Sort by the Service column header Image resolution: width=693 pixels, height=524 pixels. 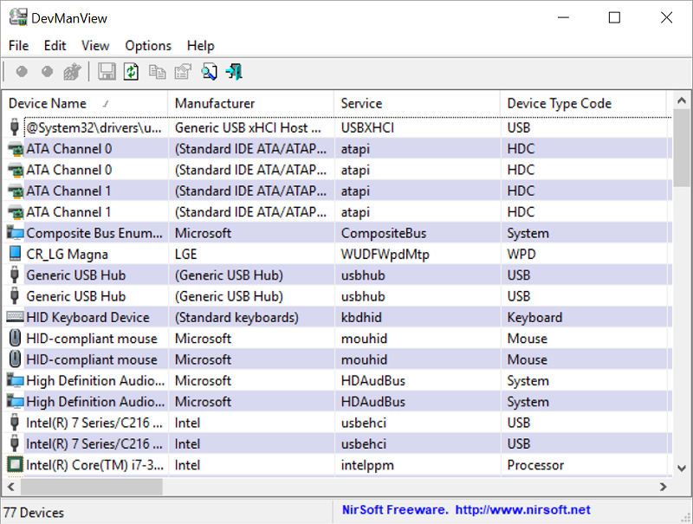tap(417, 103)
